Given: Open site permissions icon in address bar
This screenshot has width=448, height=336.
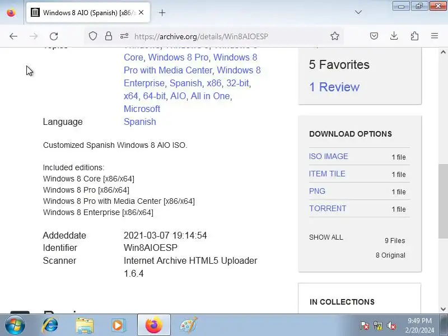Looking at the screenshot, I should pyautogui.click(x=124, y=36).
